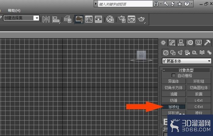Click the Mirror tool icon
The width and height of the screenshot is (213, 136).
pos(46,19)
